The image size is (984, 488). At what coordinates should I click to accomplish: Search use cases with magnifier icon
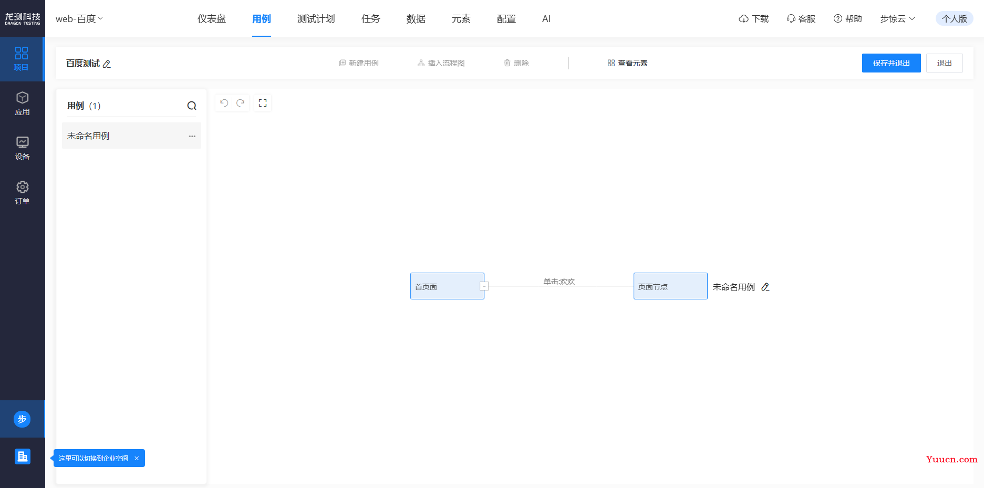click(x=192, y=106)
